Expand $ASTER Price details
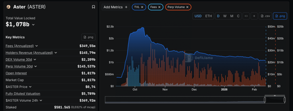This screenshot has width=293, height=111. click(x=30, y=87)
